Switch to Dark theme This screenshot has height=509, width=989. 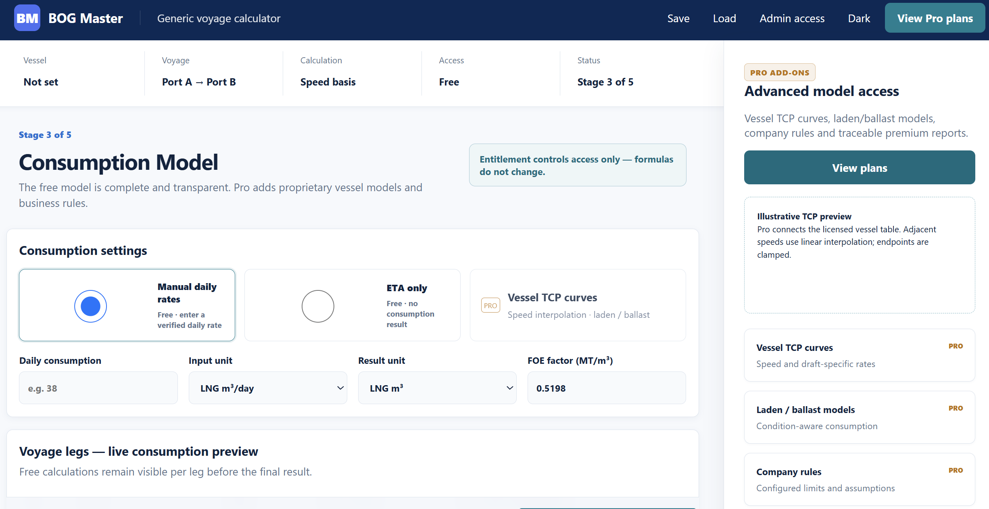[859, 18]
